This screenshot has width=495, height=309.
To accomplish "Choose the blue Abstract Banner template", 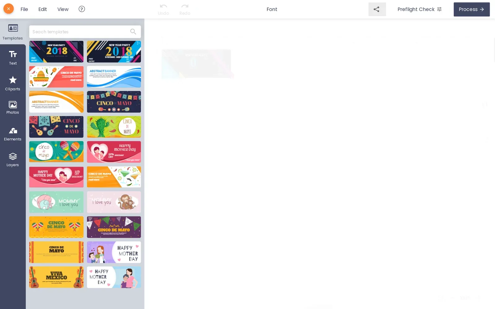I will coord(114,77).
